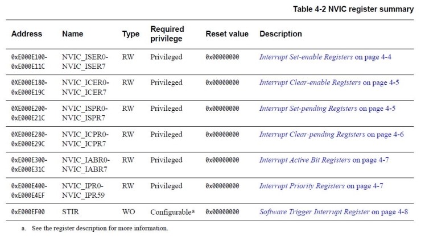The width and height of the screenshot is (421, 237).
Task: Click the Reset value column header
Action: tap(225, 34)
